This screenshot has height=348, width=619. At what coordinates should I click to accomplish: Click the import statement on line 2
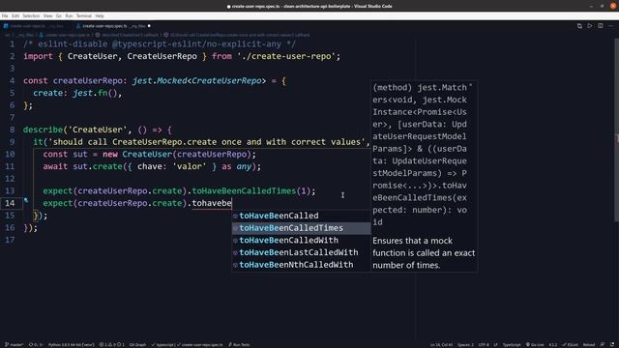182,56
